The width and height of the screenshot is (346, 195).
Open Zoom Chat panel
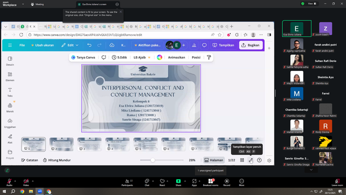pyautogui.click(x=147, y=183)
